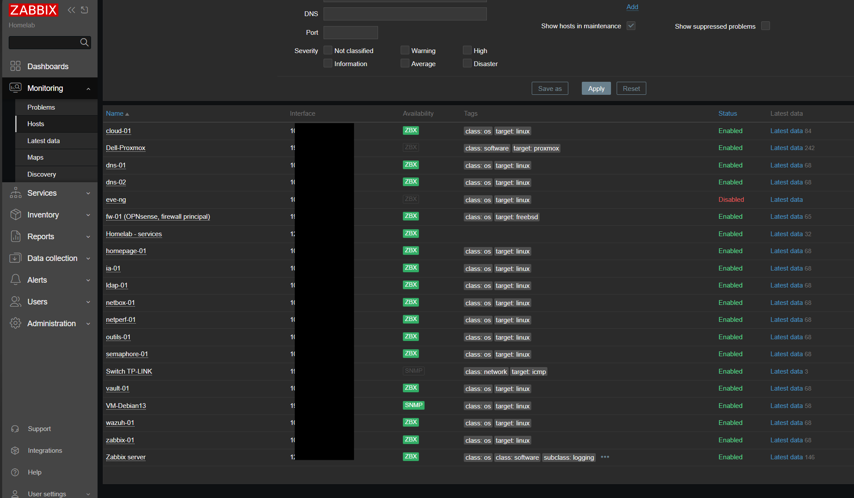854x498 pixels.
Task: Click the Data collection download icon
Action: click(15, 258)
